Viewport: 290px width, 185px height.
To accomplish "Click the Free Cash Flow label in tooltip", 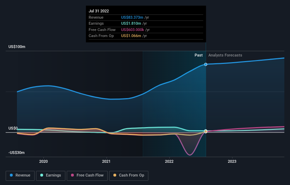I will pos(102,30).
